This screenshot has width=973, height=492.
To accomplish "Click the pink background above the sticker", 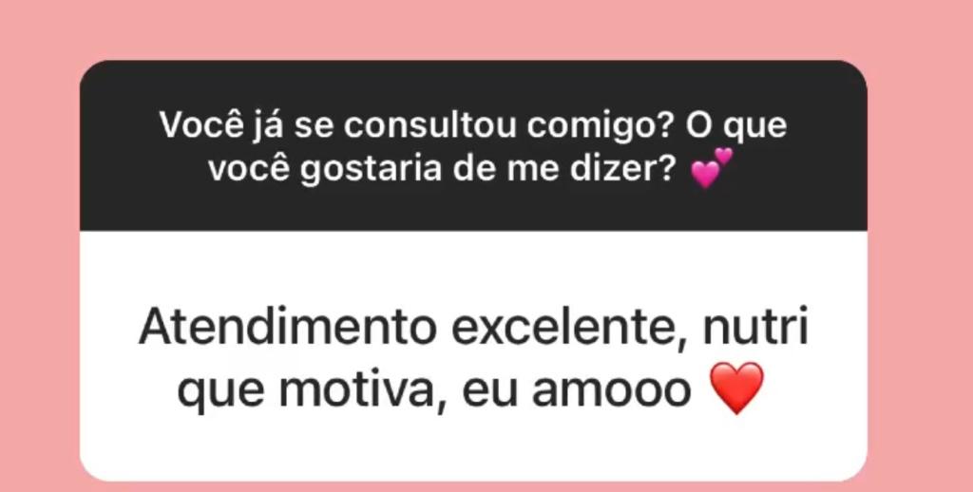I will point(473,29).
